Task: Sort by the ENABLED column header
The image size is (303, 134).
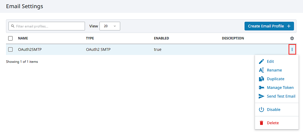Action: 161,38
